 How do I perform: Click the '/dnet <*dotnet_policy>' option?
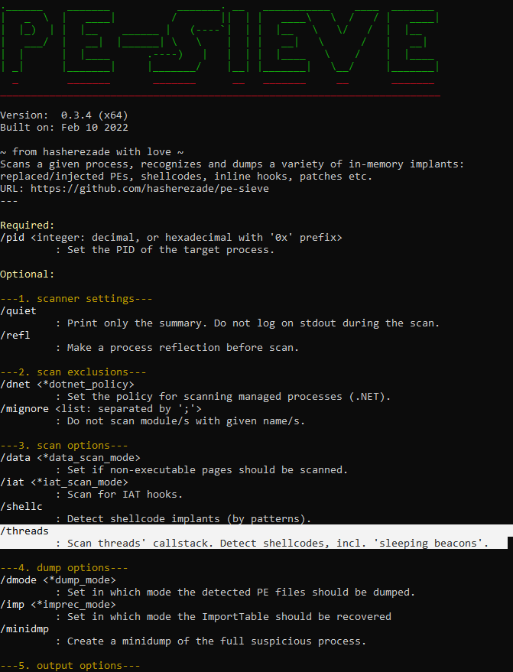point(67,384)
